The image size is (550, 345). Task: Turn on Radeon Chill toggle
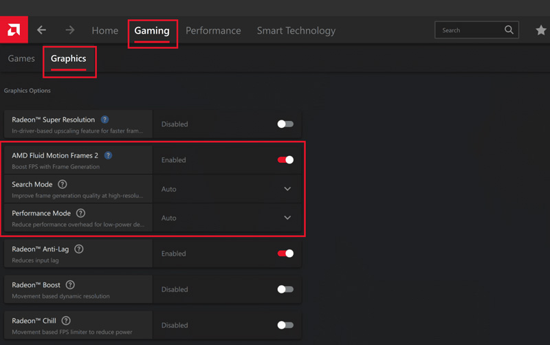coord(285,325)
